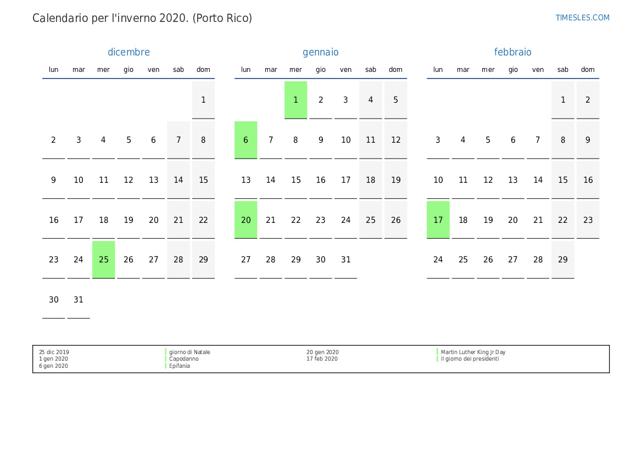
Task: Click the gennaio month heading
Action: click(321, 52)
